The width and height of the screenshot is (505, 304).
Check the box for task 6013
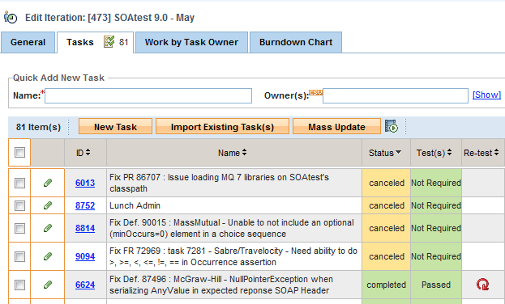click(x=19, y=183)
